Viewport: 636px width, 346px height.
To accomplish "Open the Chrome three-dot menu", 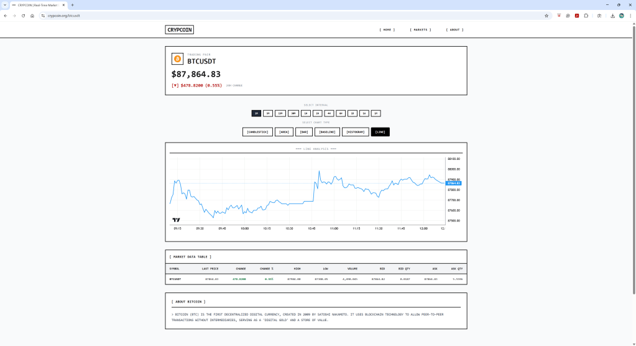I will click(630, 16).
